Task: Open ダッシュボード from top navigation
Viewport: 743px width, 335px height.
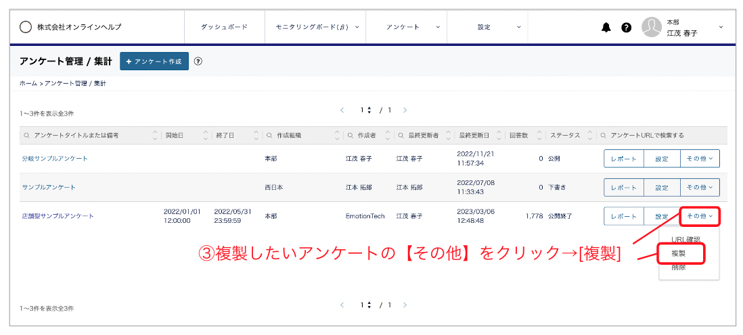Action: click(224, 28)
